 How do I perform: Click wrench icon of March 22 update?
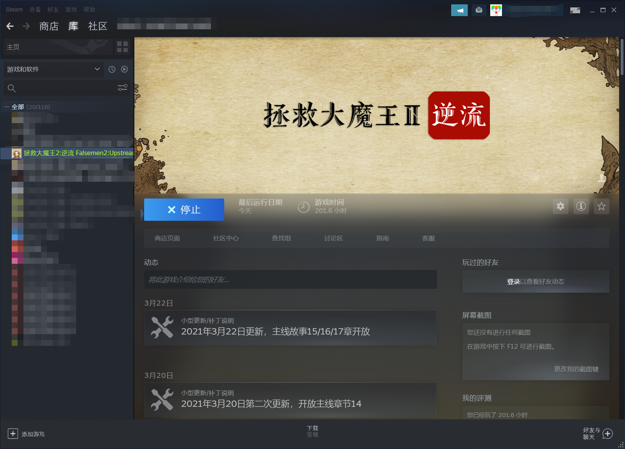pyautogui.click(x=162, y=327)
